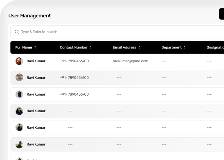The height and width of the screenshot is (160, 224).
Task: Click the Contact Number column header
Action: [74, 47]
